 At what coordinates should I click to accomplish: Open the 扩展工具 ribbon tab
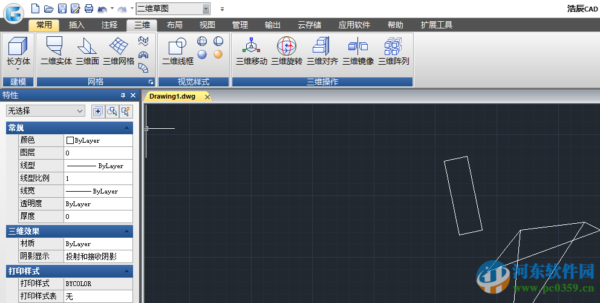tap(436, 25)
